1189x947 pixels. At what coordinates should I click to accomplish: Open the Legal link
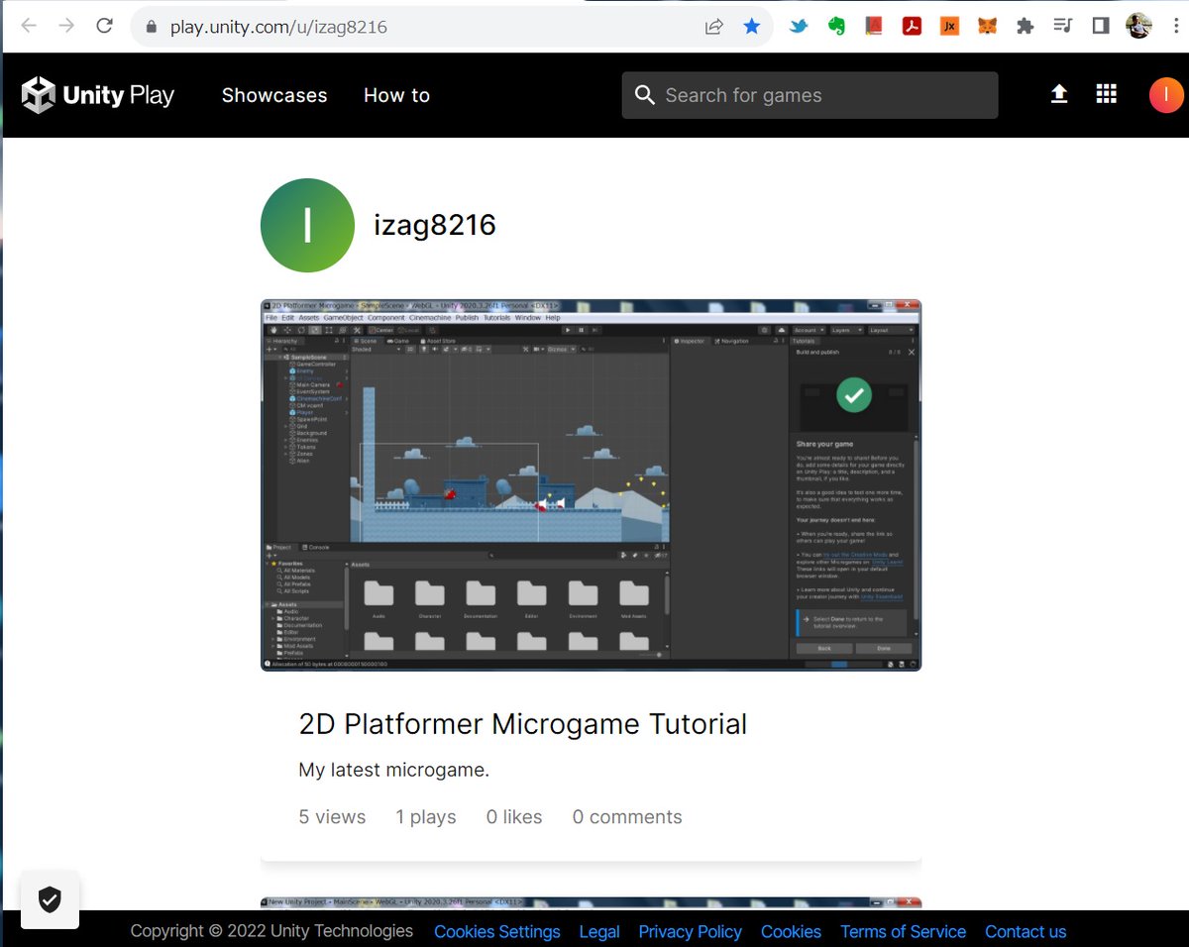point(599,931)
